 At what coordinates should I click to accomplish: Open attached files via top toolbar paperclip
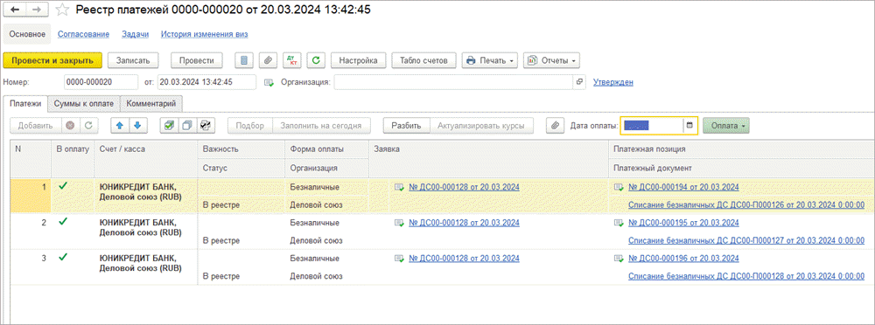point(268,60)
